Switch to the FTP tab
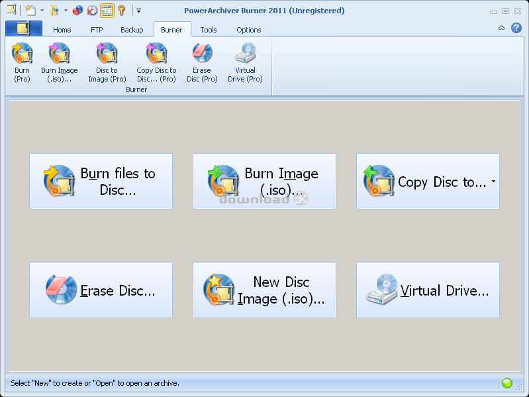This screenshot has height=397, width=529. 97,30
